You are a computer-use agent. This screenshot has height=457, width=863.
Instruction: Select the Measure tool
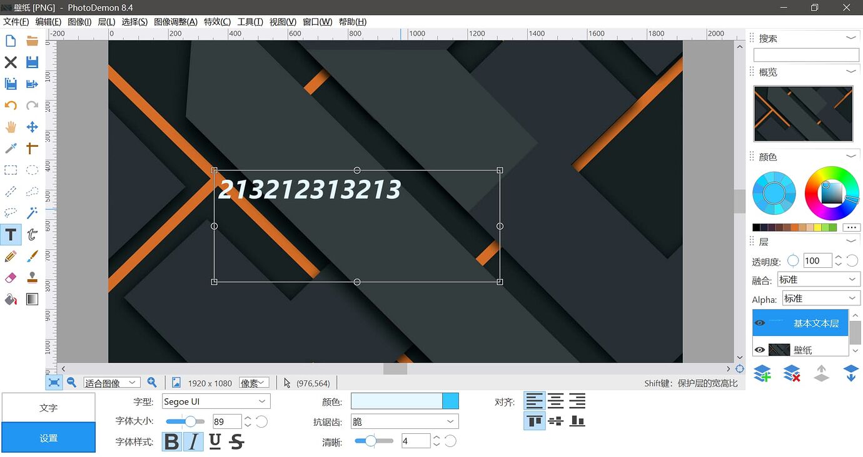coord(33,149)
